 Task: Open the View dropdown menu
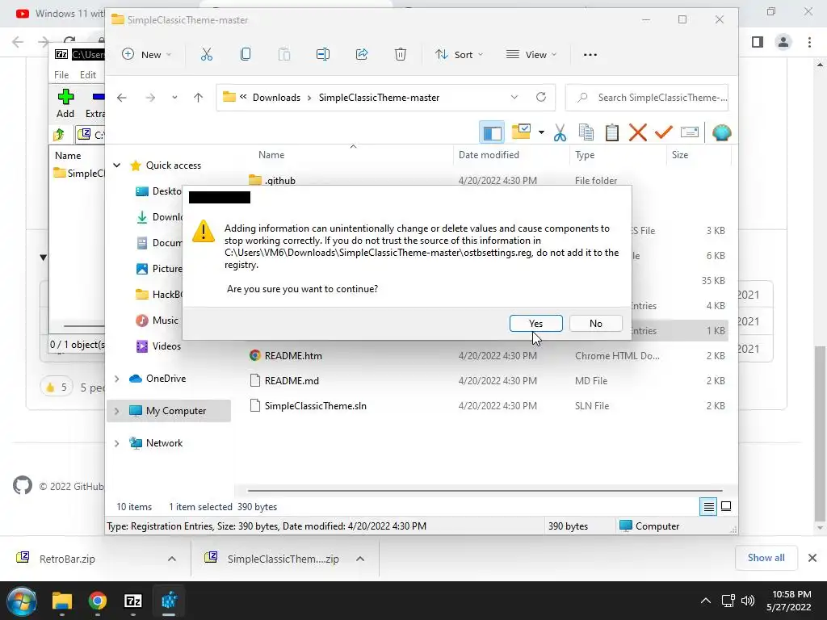pyautogui.click(x=531, y=54)
